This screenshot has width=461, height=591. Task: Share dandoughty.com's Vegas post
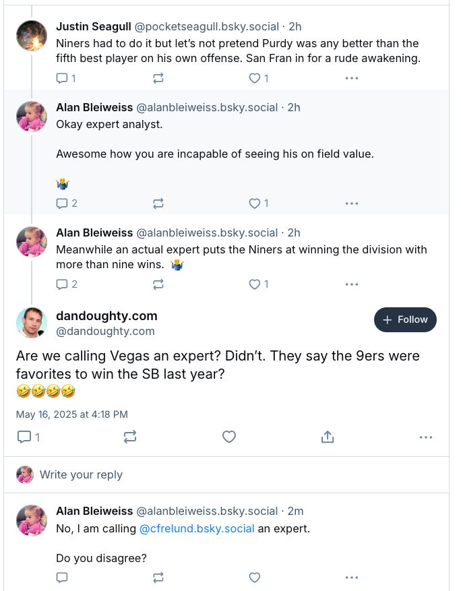328,437
